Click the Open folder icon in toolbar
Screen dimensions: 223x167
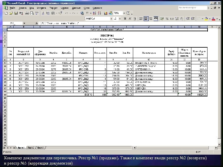coord(11,13)
